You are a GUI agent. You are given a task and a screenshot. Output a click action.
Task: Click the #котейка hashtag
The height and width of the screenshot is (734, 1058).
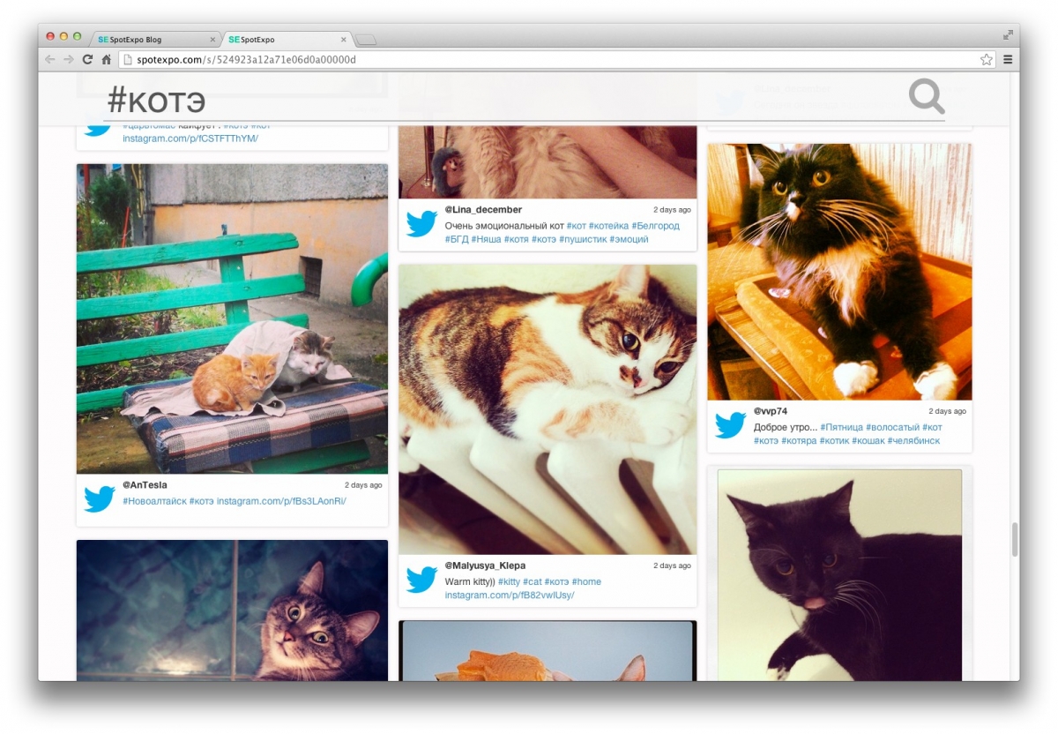608,226
